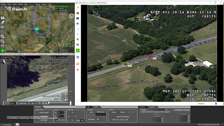Select the map pencil annotation tool

click(3, 22)
